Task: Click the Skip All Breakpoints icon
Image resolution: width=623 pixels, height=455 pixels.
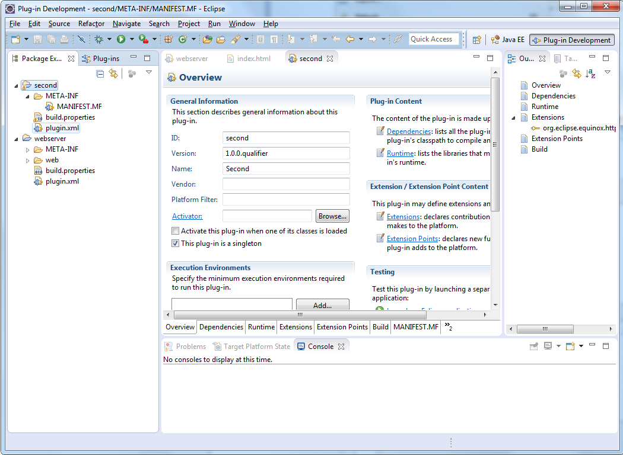Action: (x=81, y=39)
